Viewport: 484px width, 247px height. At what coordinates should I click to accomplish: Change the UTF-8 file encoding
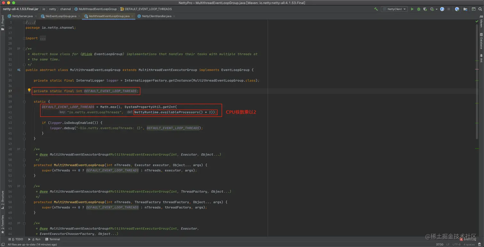pos(456,244)
